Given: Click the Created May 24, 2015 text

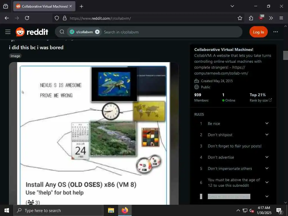Looking at the screenshot, I should (217, 81).
